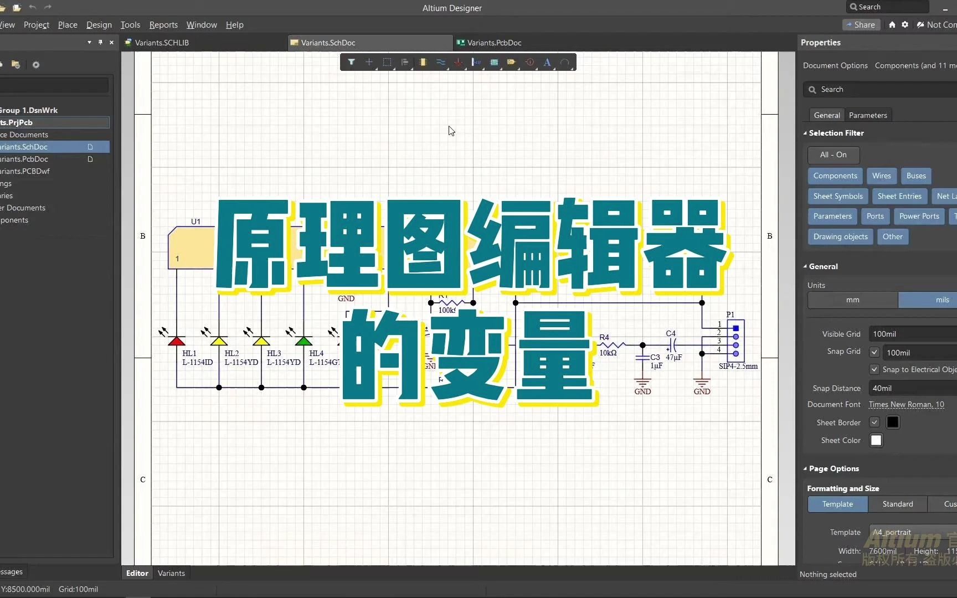Viewport: 957px width, 598px height.
Task: Click the Times New Roman, 10 font link
Action: 907,405
